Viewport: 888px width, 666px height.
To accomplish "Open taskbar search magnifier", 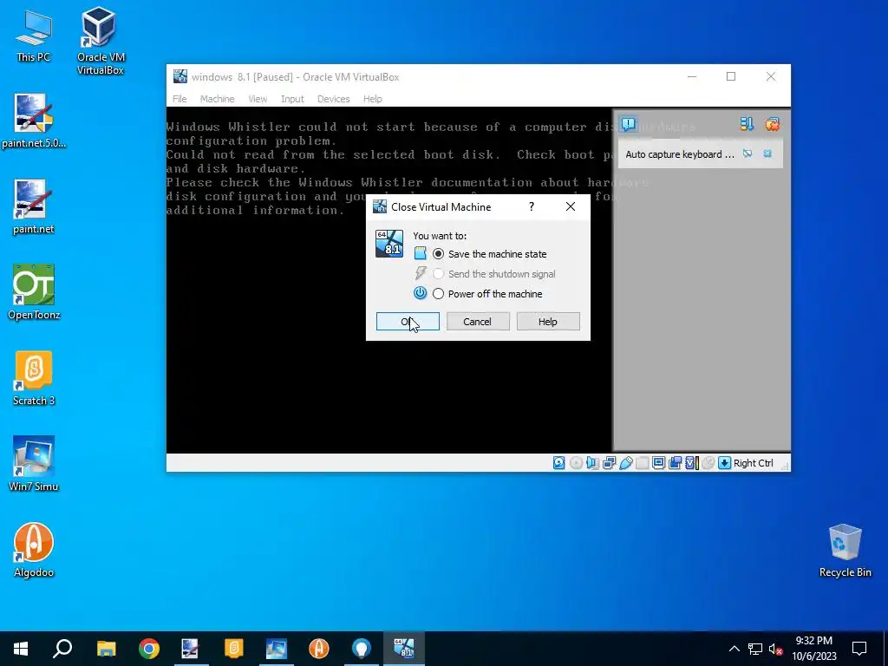I will 62,649.
